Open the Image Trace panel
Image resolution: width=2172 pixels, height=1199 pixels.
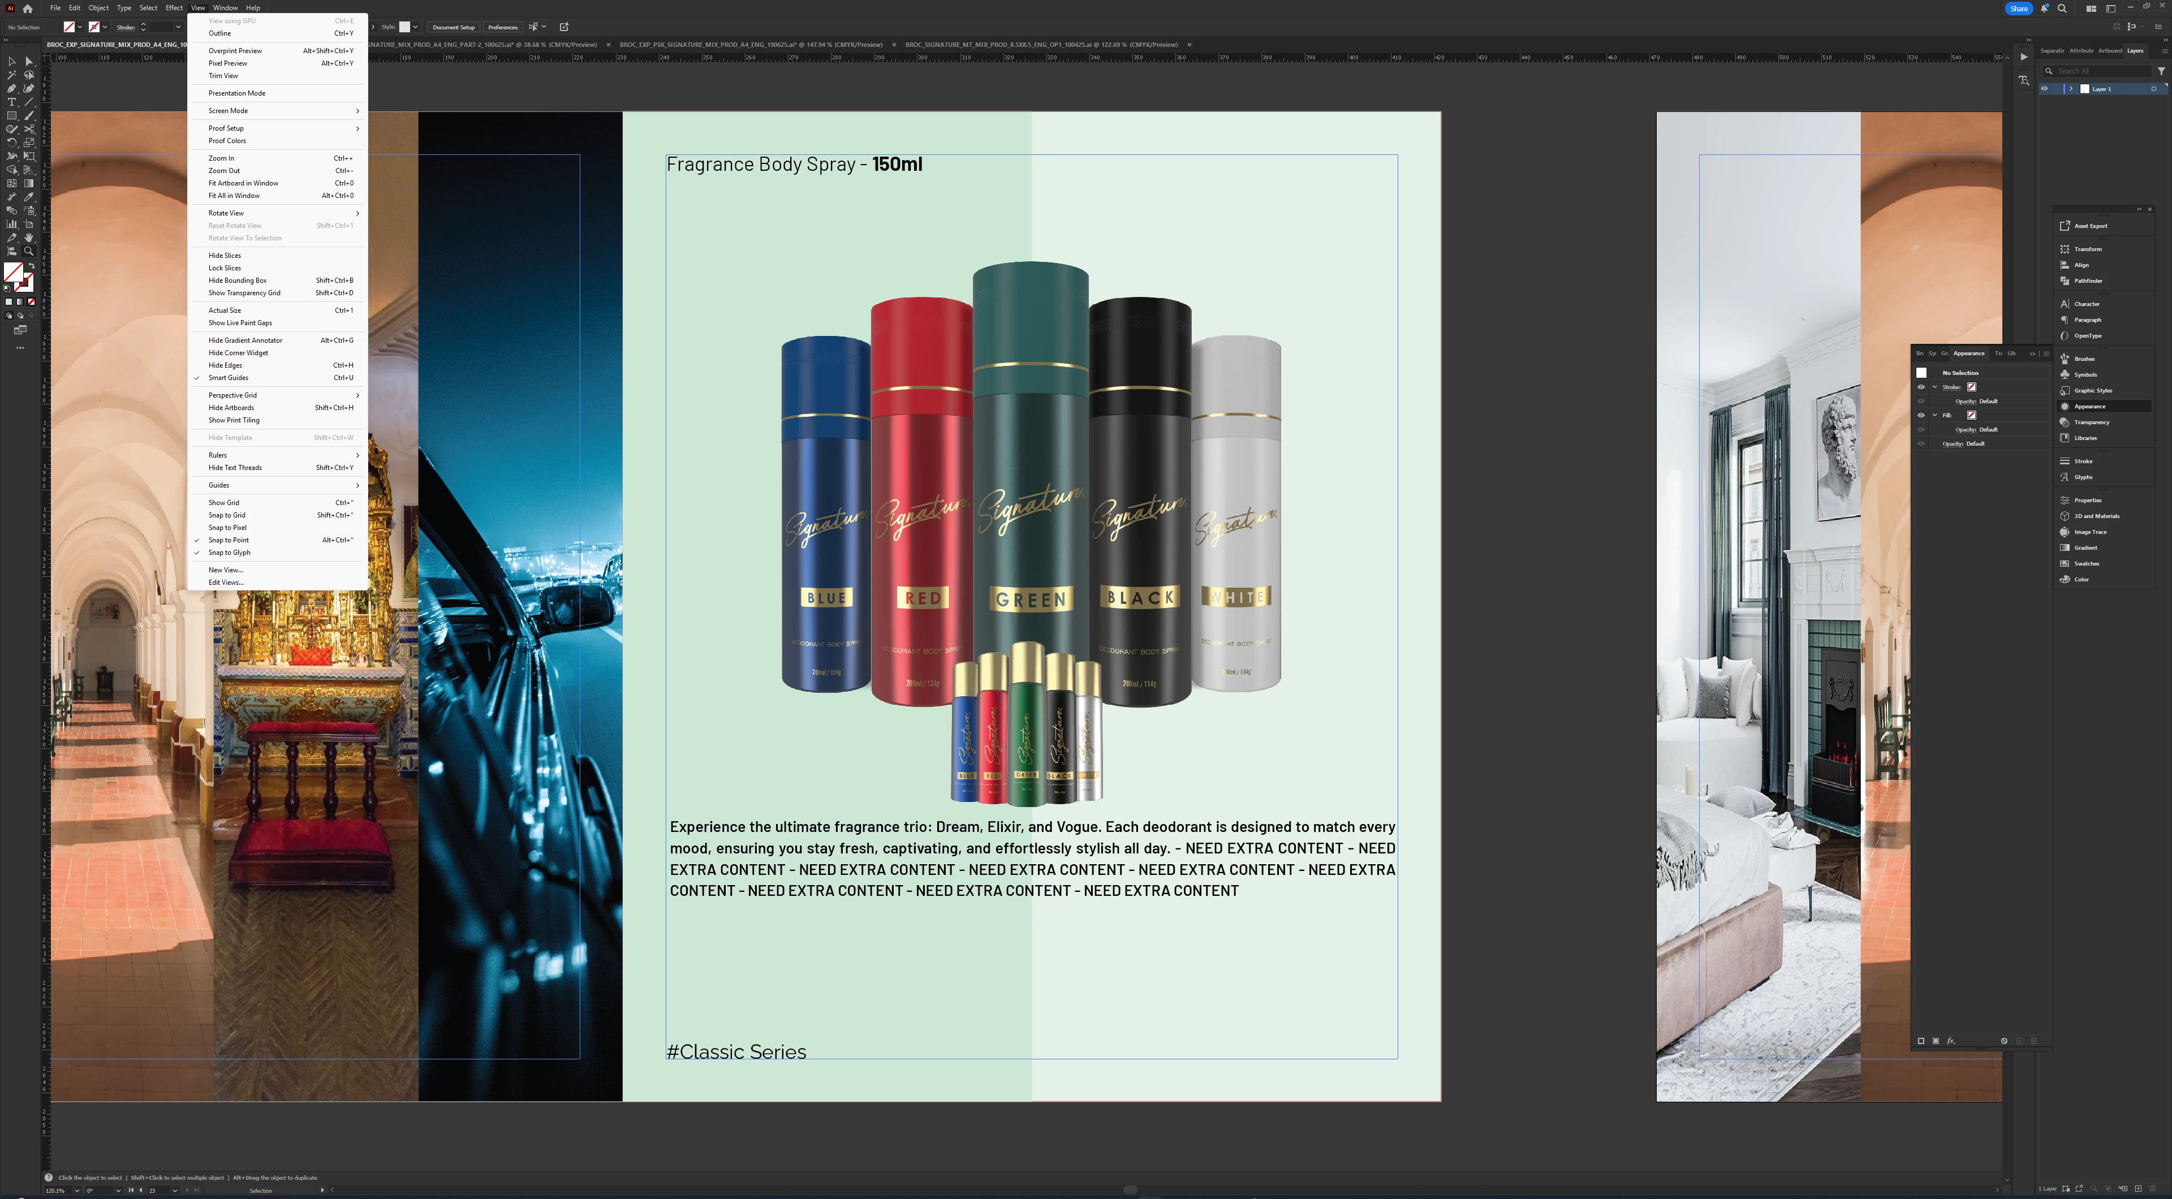pos(2089,532)
